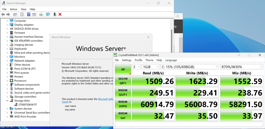
Task: Click the Display adapters category icon
Action: coord(11,25)
